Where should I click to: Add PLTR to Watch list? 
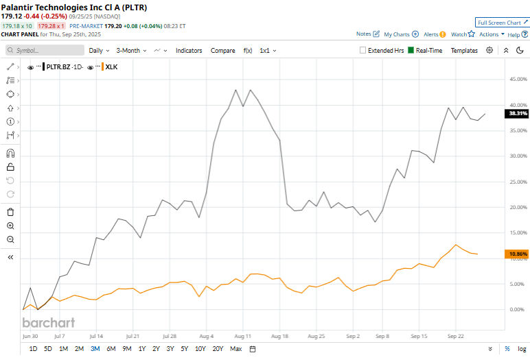tap(463, 34)
